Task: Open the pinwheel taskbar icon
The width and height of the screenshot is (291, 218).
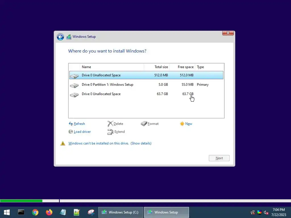Action: [91, 212]
